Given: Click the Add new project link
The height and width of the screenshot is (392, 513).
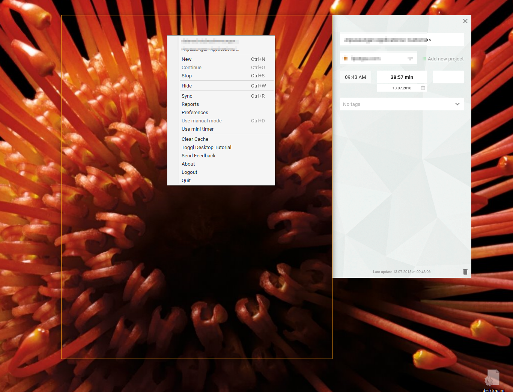Looking at the screenshot, I should click(x=445, y=59).
